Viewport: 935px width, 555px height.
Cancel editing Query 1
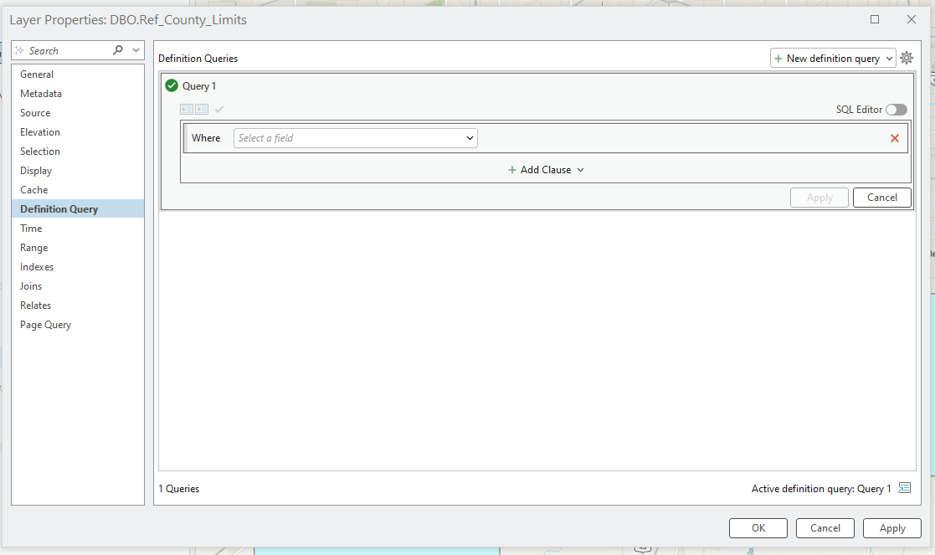click(882, 197)
